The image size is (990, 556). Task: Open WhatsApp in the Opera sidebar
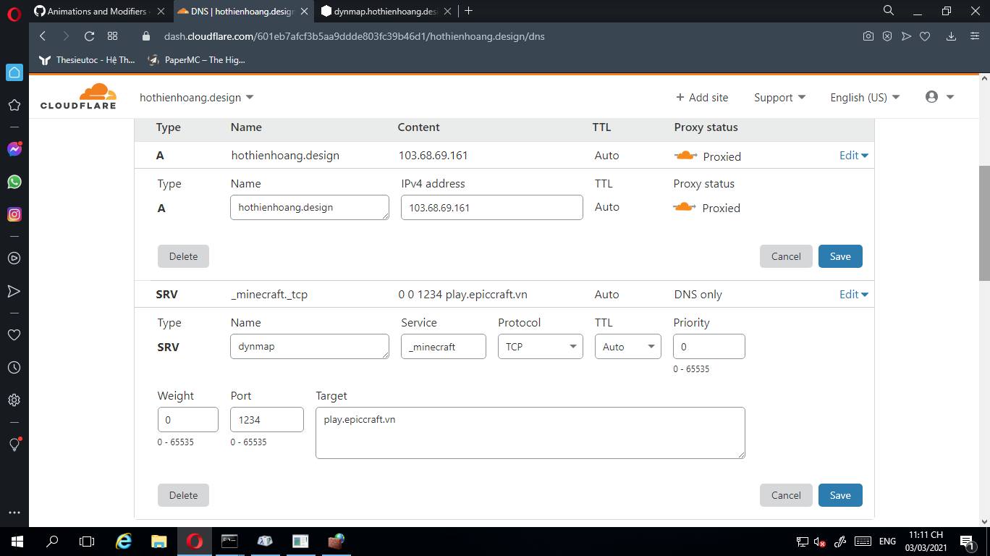click(x=14, y=182)
